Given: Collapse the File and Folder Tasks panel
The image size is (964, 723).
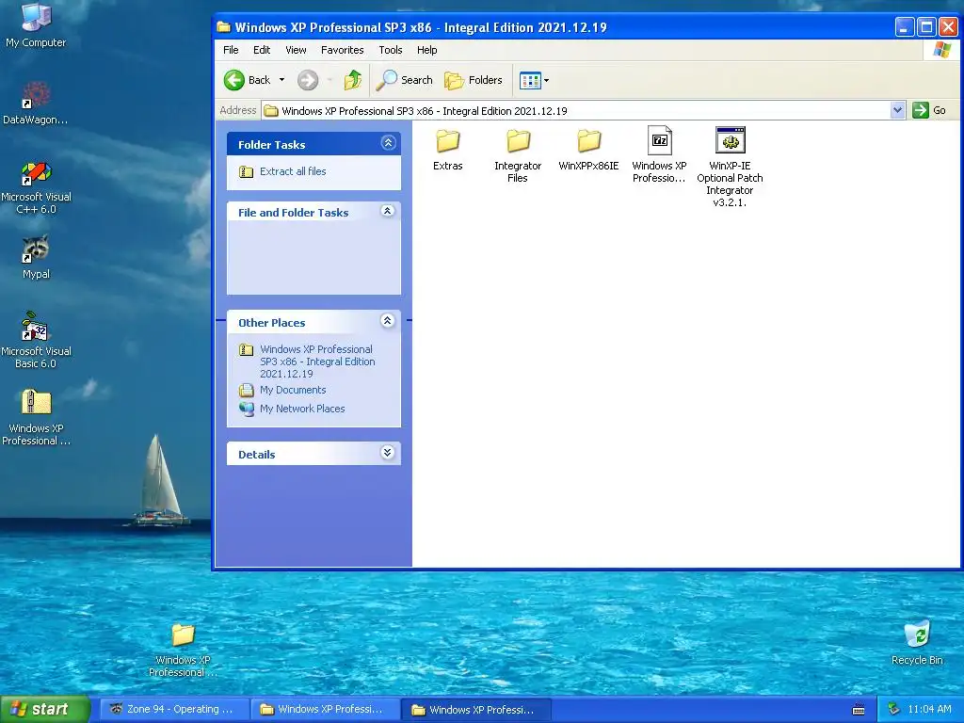Looking at the screenshot, I should tap(387, 211).
